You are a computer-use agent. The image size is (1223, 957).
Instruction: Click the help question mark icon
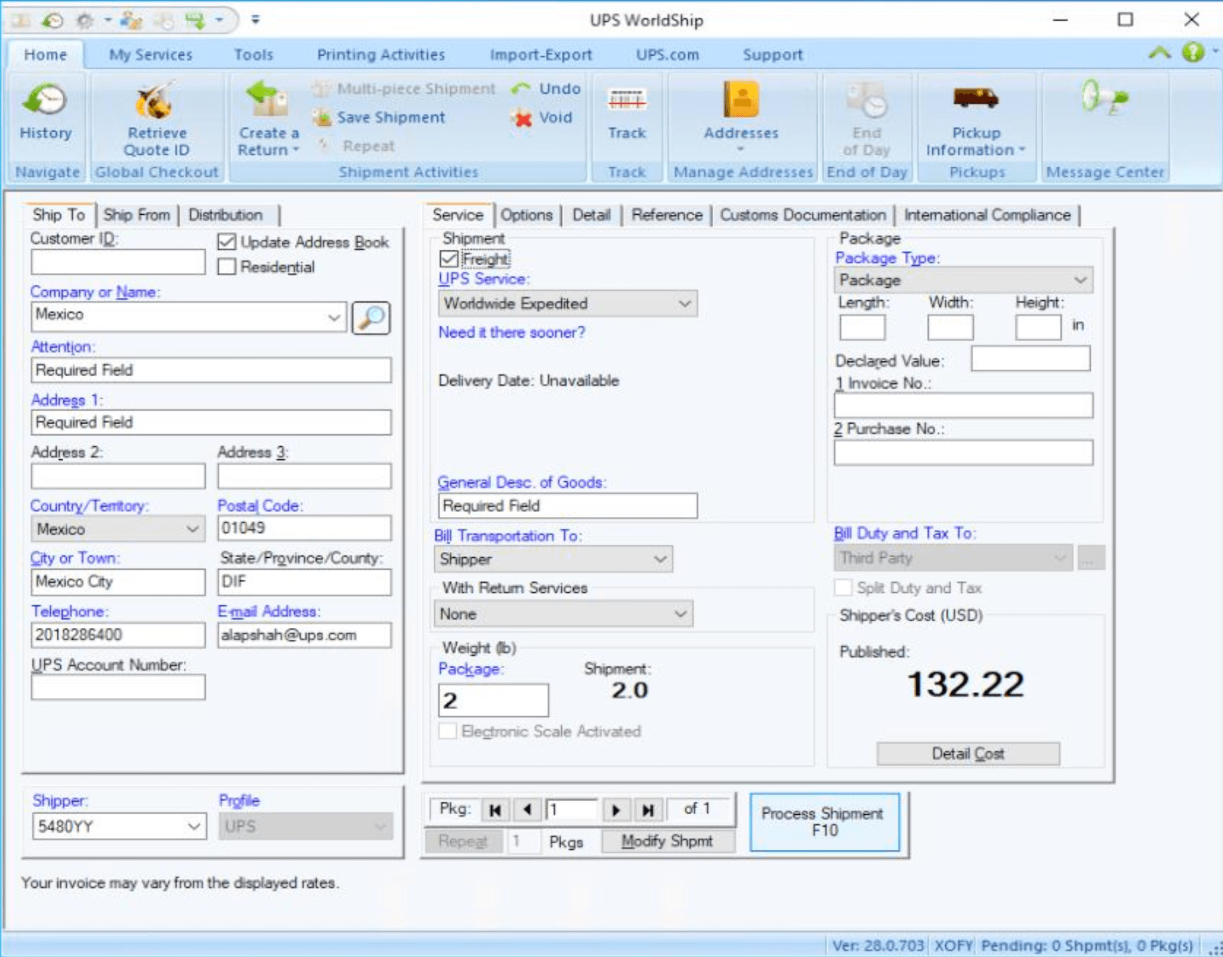click(1193, 52)
